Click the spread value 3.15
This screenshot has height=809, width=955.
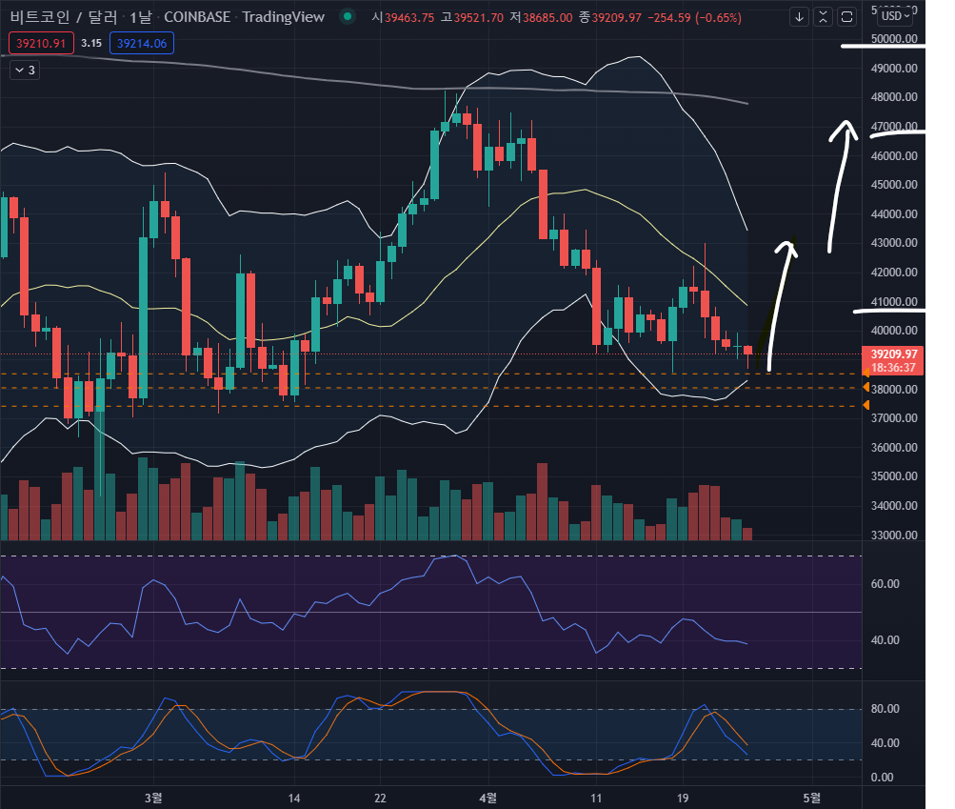[x=91, y=43]
